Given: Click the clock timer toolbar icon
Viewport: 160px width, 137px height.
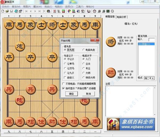Looking at the screenshot, I should click(x=94, y=11).
